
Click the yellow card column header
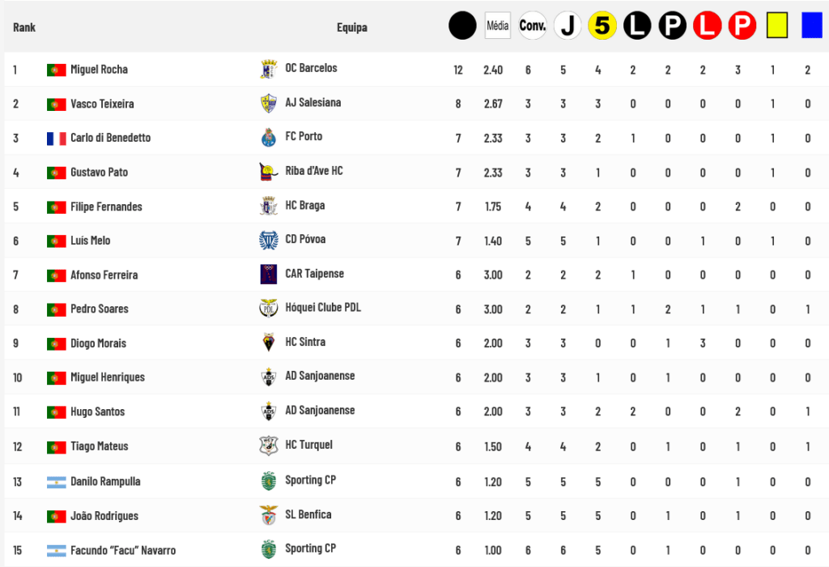777,27
